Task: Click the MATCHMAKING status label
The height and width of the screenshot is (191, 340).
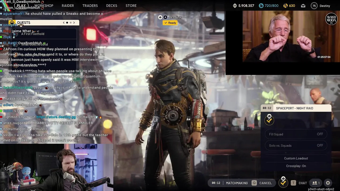Action: click(237, 183)
